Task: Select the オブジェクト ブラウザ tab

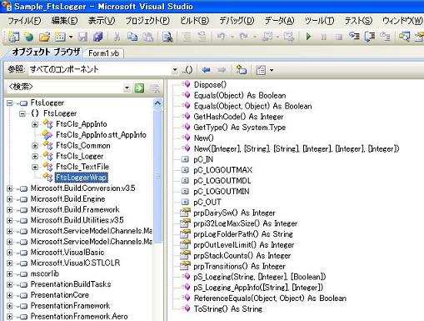Action: [46, 53]
